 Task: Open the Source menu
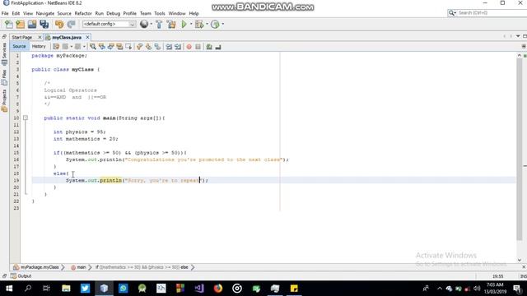pyautogui.click(x=64, y=13)
